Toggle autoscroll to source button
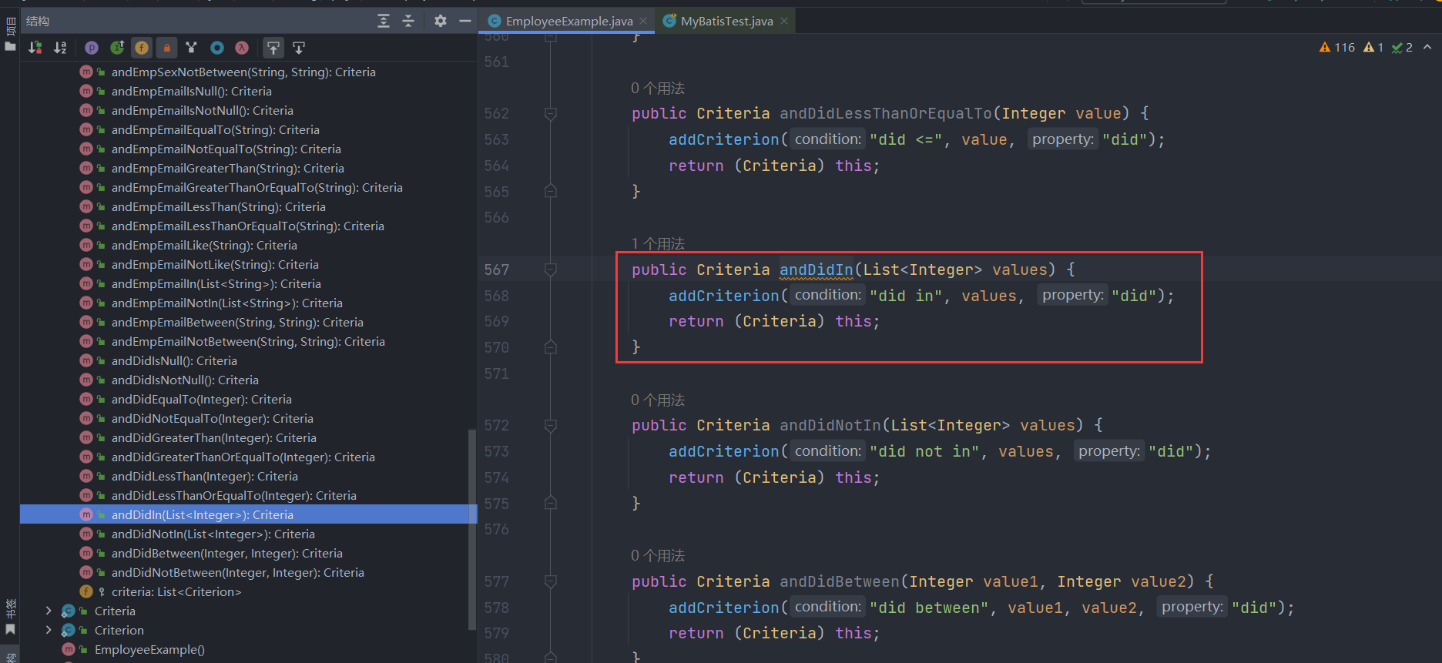Screen dimensions: 1442x663 coord(273,48)
